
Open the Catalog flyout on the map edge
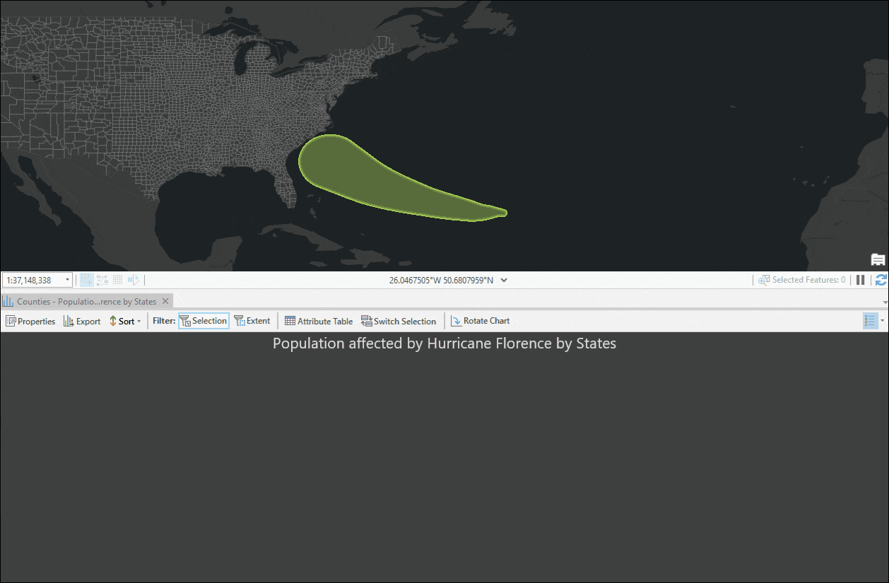[x=878, y=259]
